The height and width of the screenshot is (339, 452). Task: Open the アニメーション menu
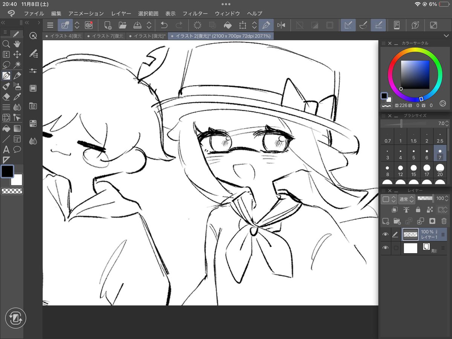86,14
